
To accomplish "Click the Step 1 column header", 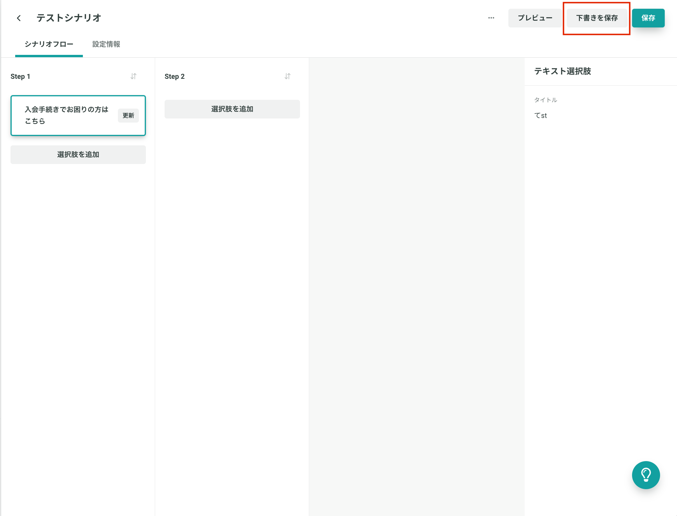I will [20, 76].
